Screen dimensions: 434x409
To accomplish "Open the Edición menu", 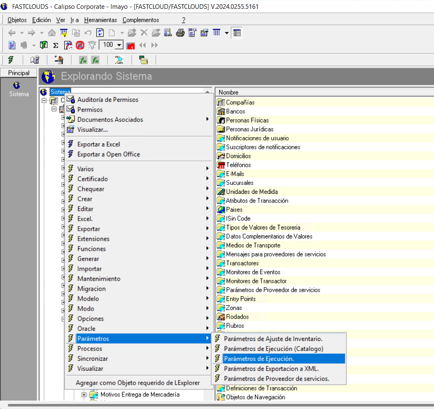I will (x=42, y=20).
